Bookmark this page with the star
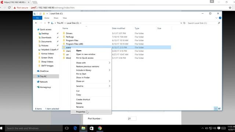The height and width of the screenshot is (132, 235). coord(230,8)
